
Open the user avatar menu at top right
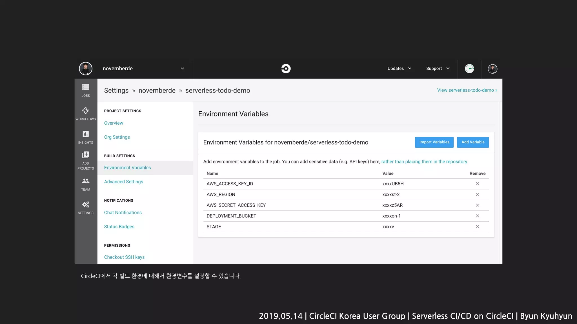[x=492, y=69]
